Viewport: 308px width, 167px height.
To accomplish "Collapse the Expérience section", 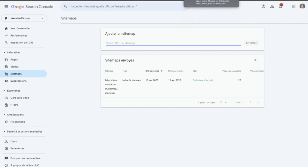I will pyautogui.click(x=4, y=91).
